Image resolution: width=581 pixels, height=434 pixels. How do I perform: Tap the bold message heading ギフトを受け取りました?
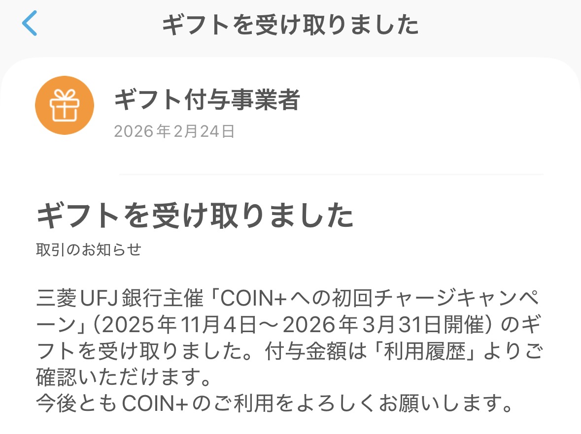[195, 216]
